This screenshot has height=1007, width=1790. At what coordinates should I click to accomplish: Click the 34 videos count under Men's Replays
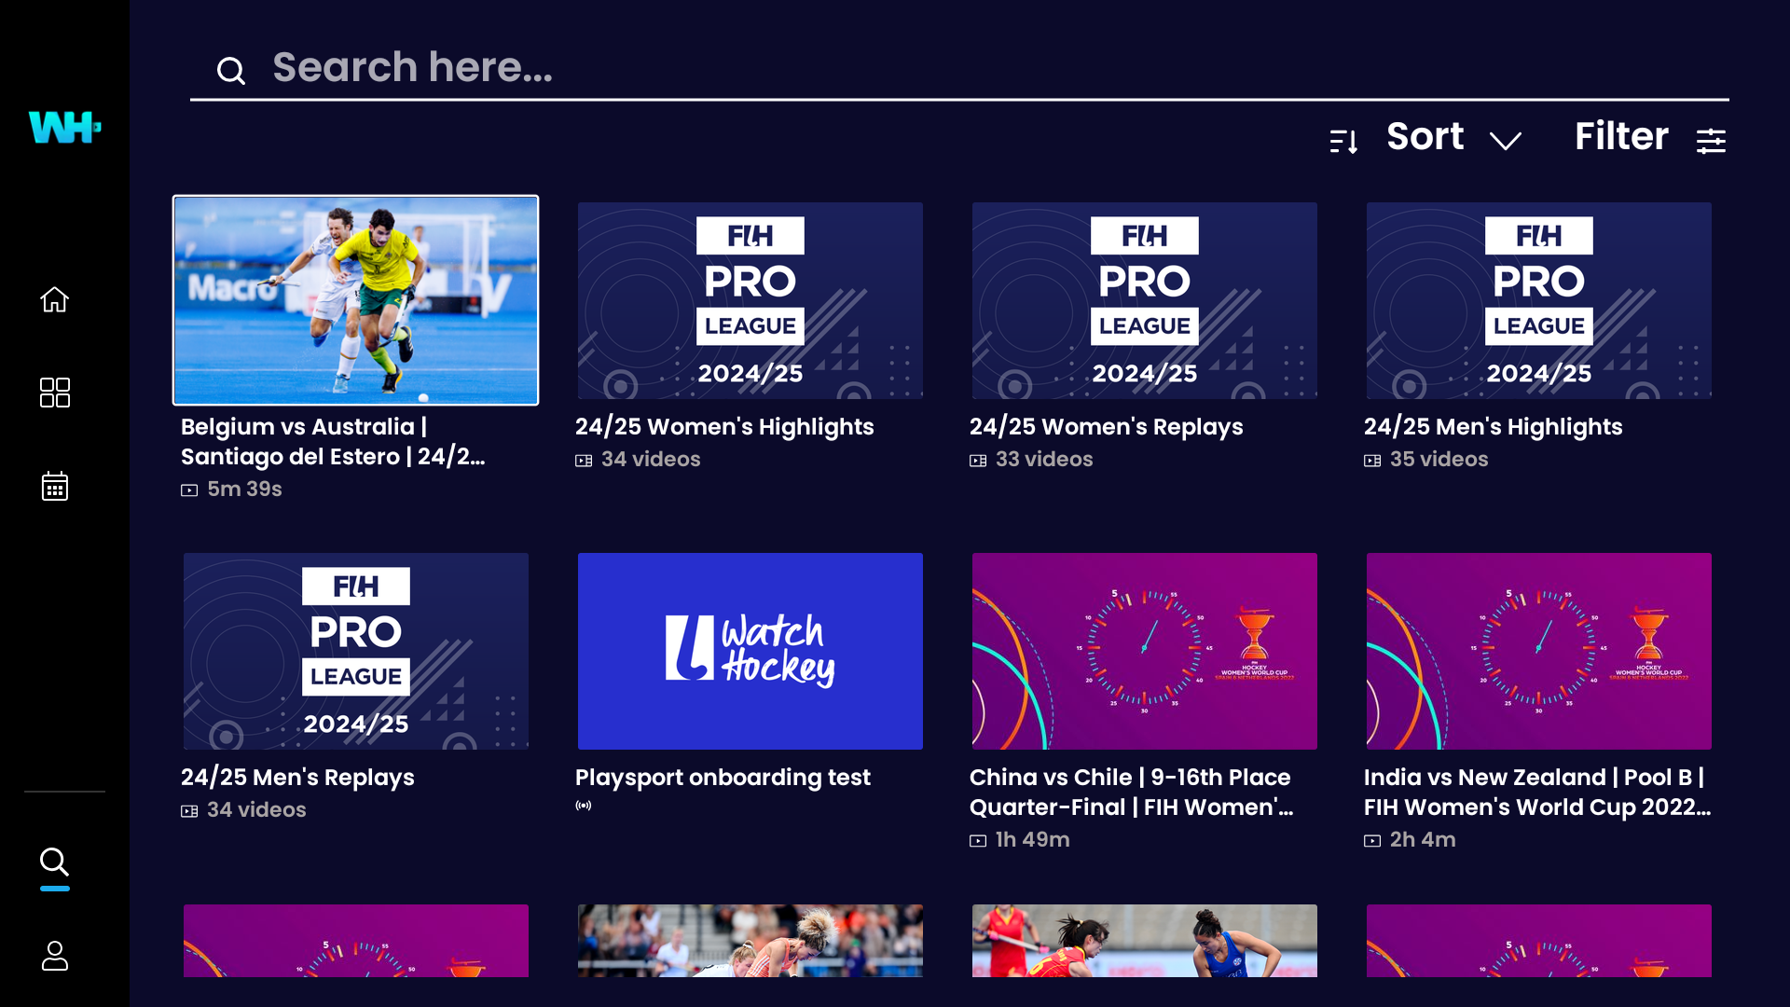coord(256,810)
